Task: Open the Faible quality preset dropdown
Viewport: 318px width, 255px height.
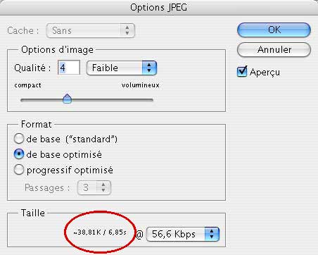Action: [x=122, y=68]
